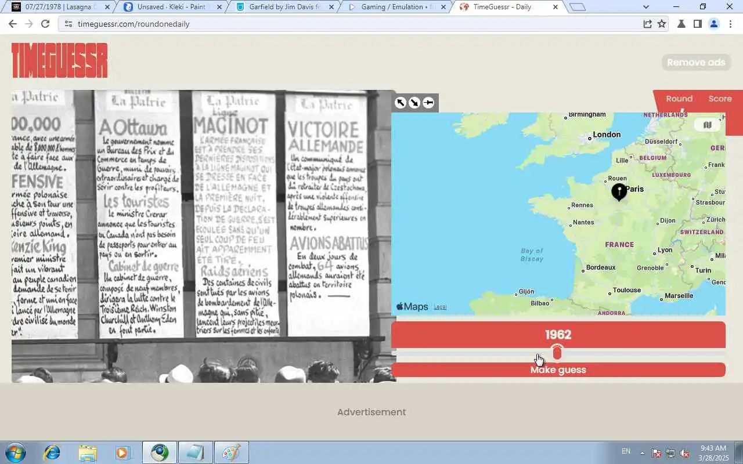
Task: Toggle the pin map size icon
Action: tap(428, 103)
